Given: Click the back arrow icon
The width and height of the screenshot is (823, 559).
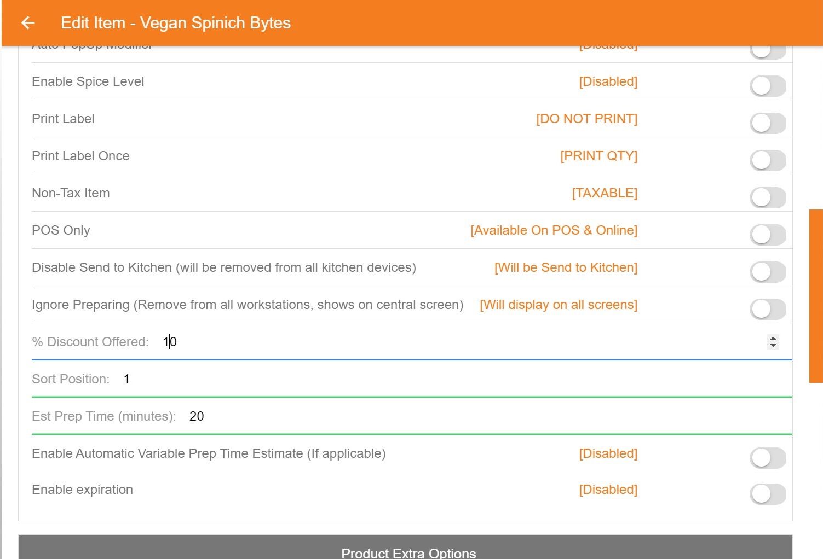Looking at the screenshot, I should coord(27,23).
